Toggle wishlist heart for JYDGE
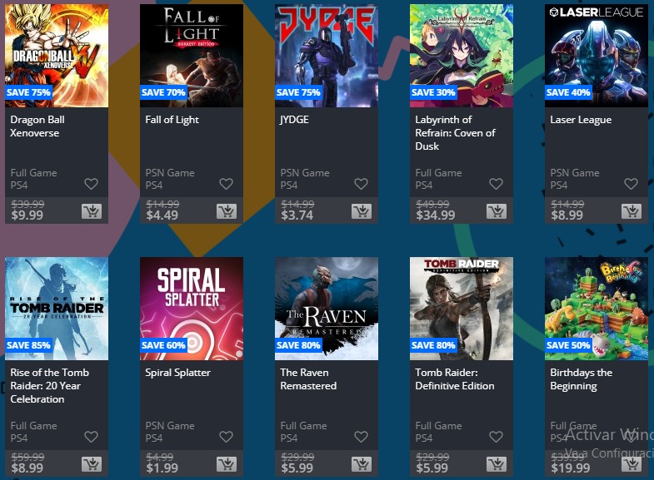 362,184
